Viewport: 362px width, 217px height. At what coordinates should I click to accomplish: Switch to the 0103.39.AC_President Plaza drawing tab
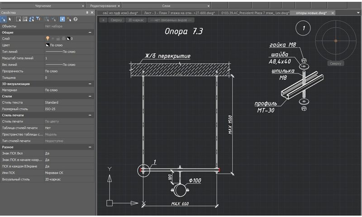[x=253, y=13]
